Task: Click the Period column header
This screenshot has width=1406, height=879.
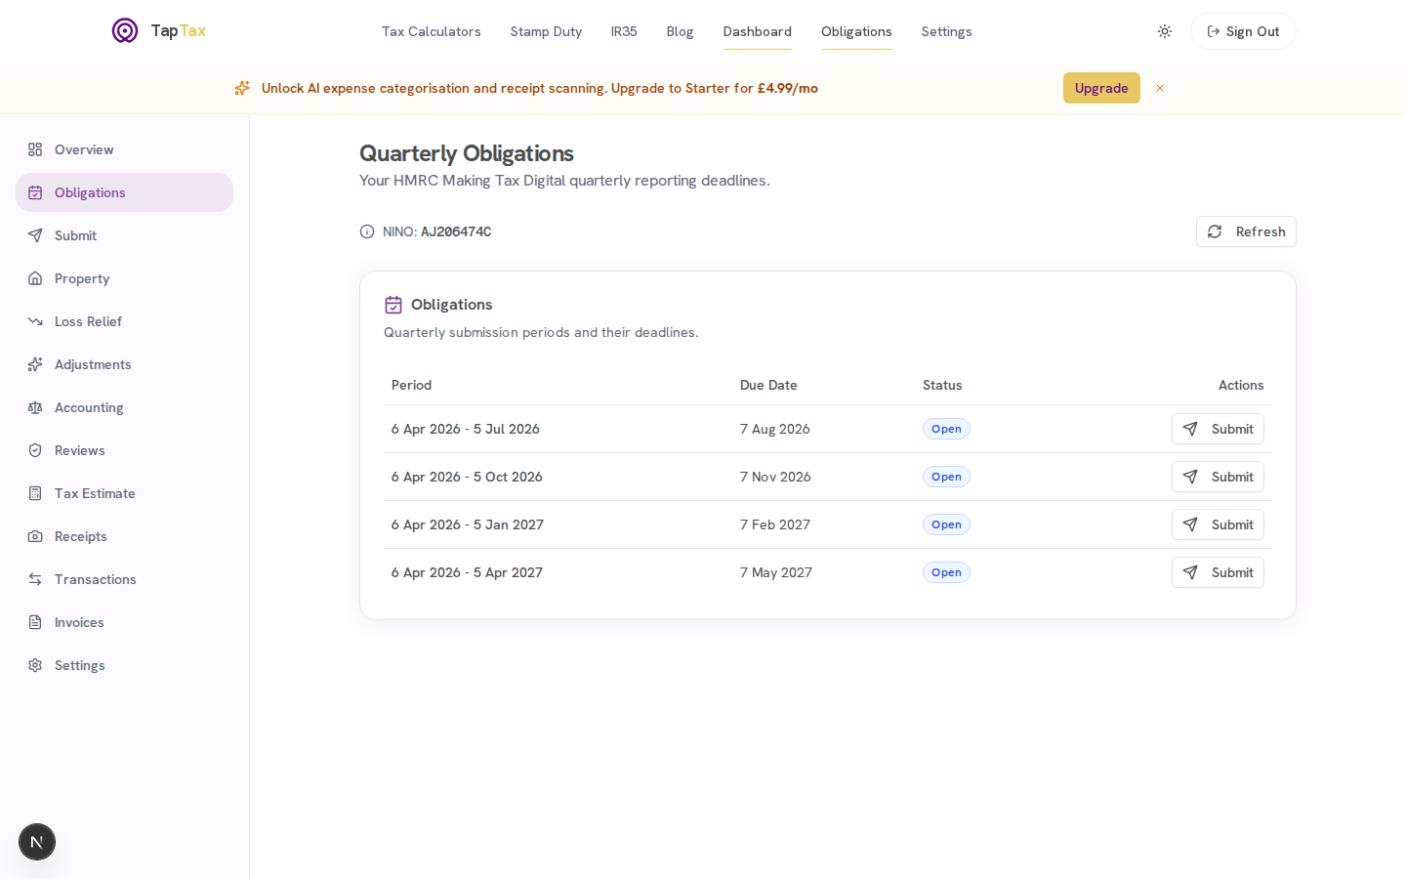Action: [411, 385]
